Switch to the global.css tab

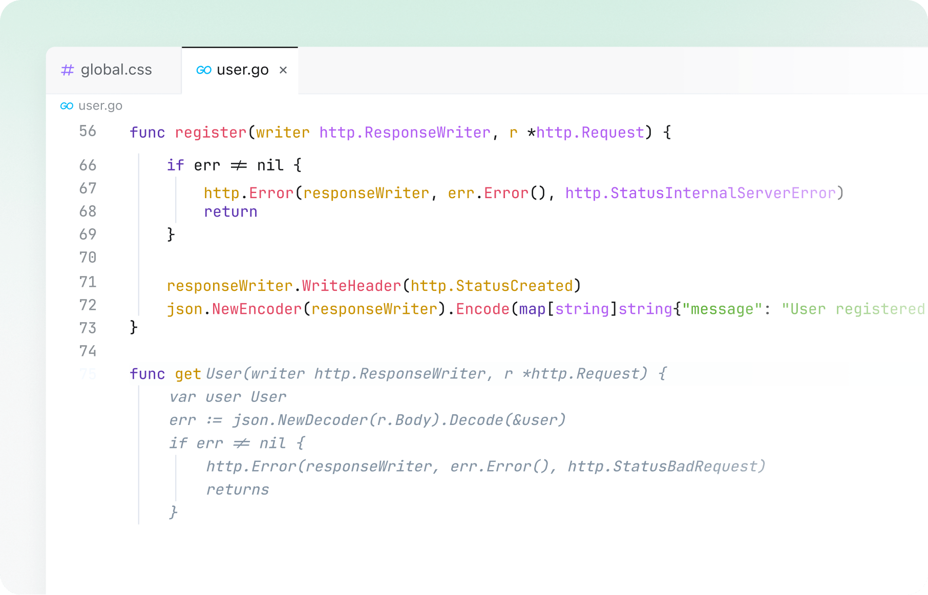click(x=116, y=70)
